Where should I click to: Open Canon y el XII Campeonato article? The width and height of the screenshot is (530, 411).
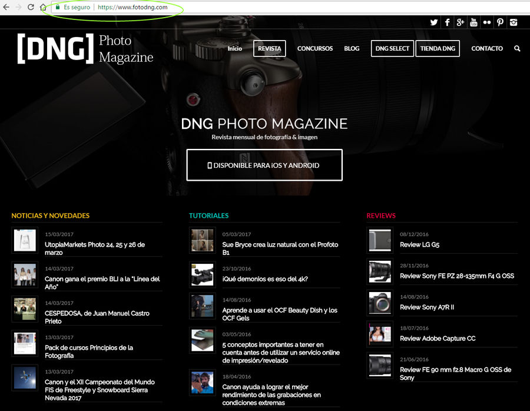click(x=100, y=390)
